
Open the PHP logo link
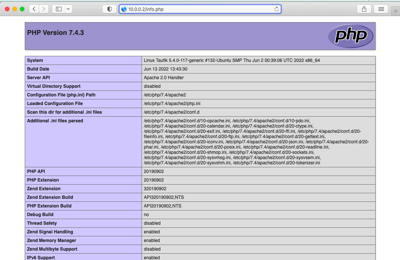point(350,36)
